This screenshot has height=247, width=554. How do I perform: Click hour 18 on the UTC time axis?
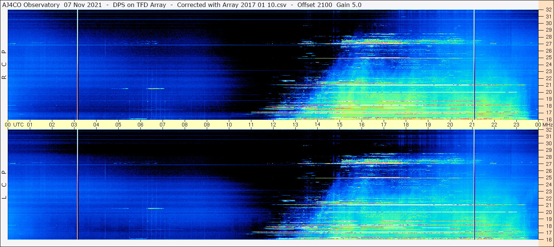coord(406,125)
